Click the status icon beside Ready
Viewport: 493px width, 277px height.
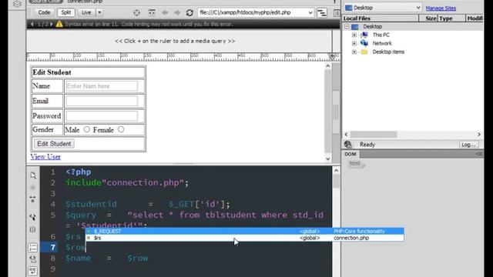tap(347, 145)
